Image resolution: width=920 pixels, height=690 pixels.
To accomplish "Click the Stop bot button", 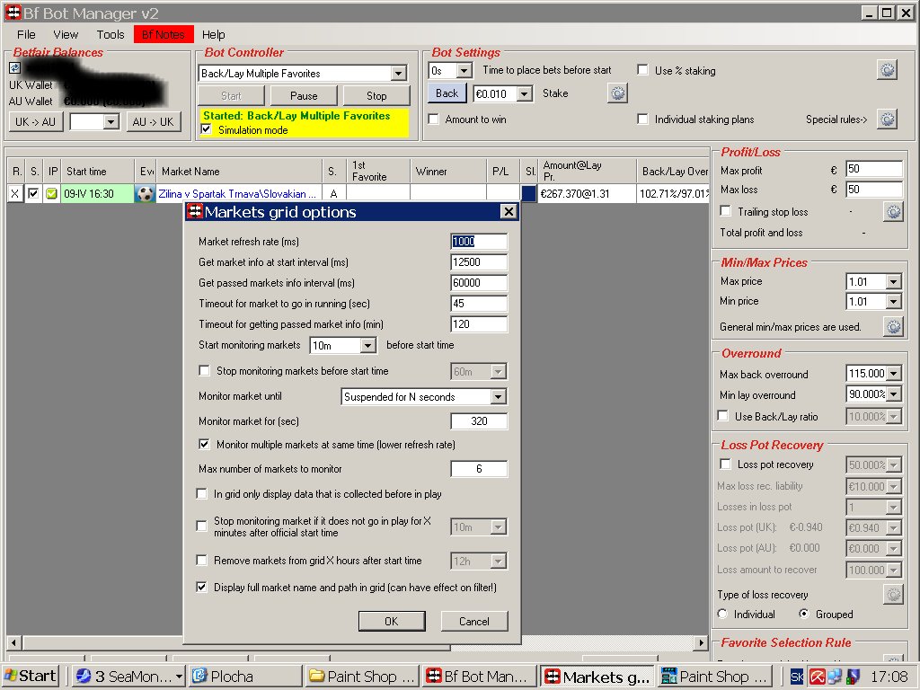I will [376, 95].
